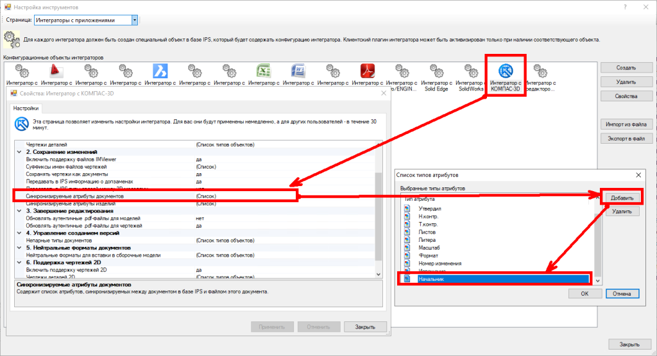
Task: Select the Масштаб attribute in list
Action: click(x=430, y=248)
